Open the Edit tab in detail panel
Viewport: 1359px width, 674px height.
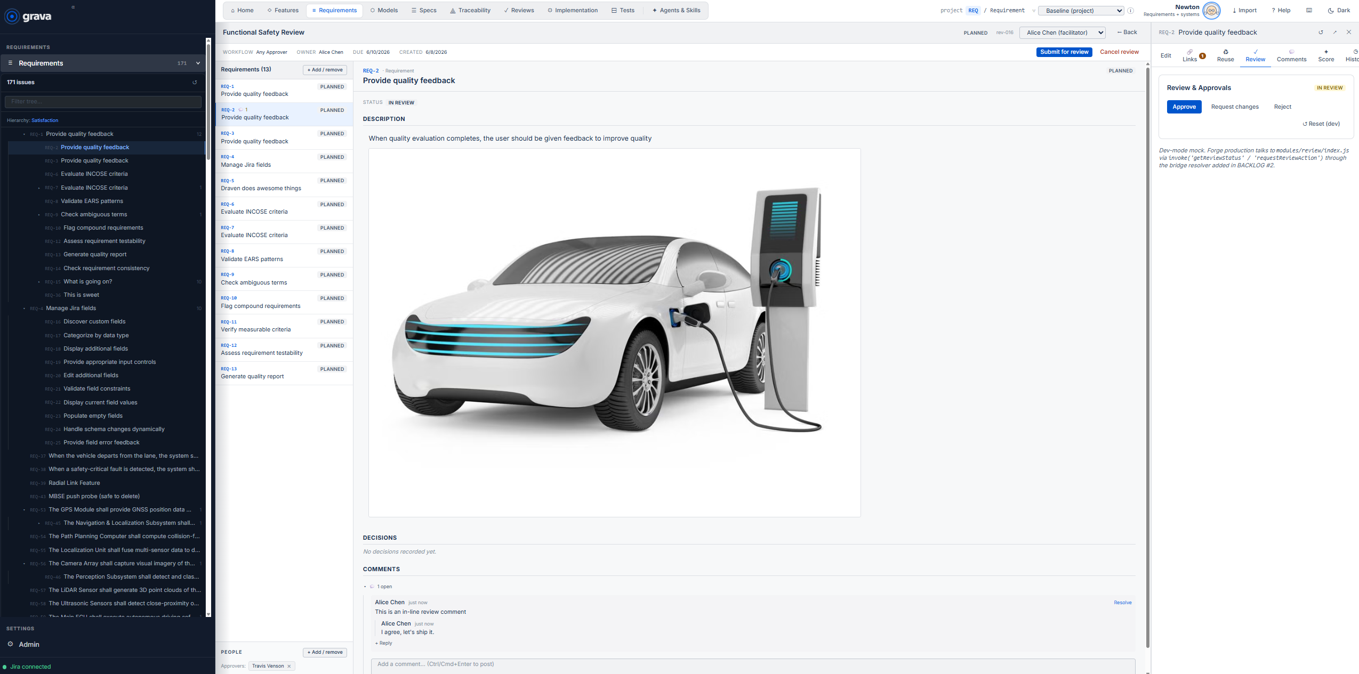[x=1166, y=55]
